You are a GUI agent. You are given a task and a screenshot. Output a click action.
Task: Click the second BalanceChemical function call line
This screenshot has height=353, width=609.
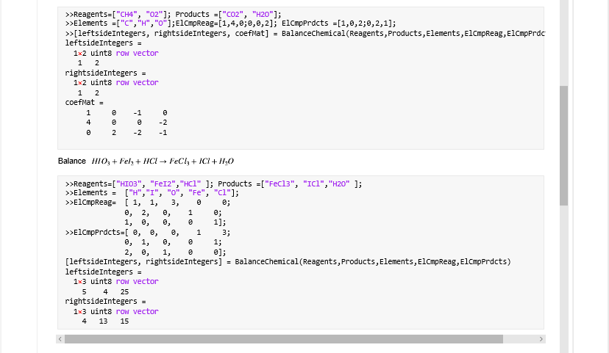point(288,261)
